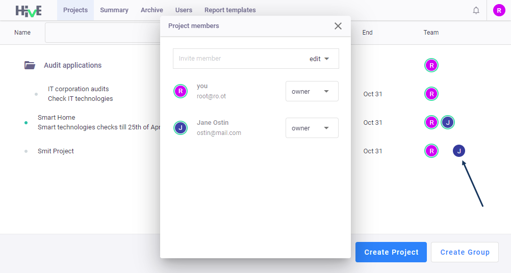This screenshot has width=511, height=273.
Task: Open the edit permission dropdown for invites
Action: click(x=319, y=59)
